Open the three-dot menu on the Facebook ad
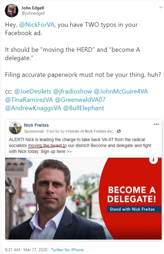This screenshot has height=254, width=164. [156, 124]
